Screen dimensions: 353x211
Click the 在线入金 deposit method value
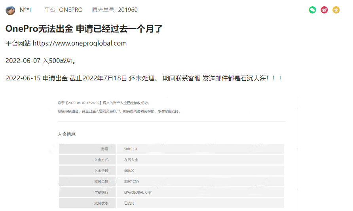131,160
